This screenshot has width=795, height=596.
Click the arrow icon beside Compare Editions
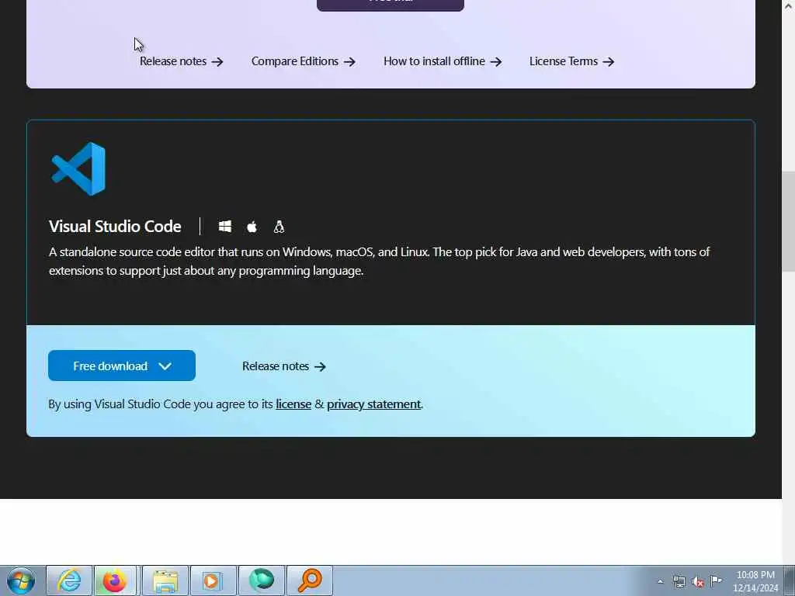[x=349, y=62]
